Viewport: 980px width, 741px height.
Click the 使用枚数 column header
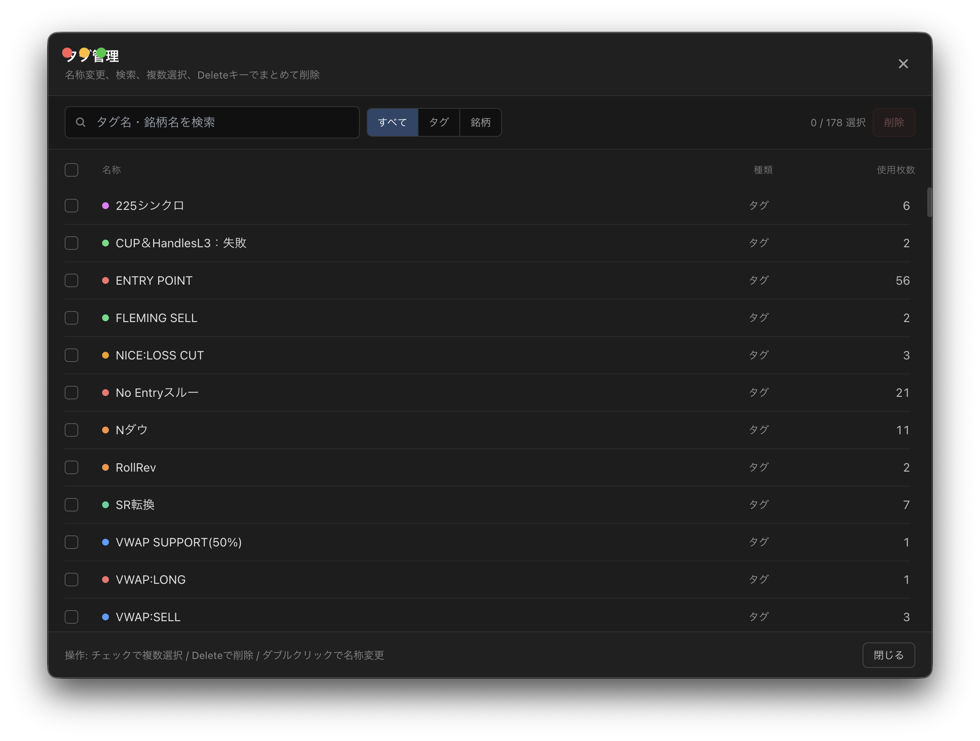click(895, 170)
